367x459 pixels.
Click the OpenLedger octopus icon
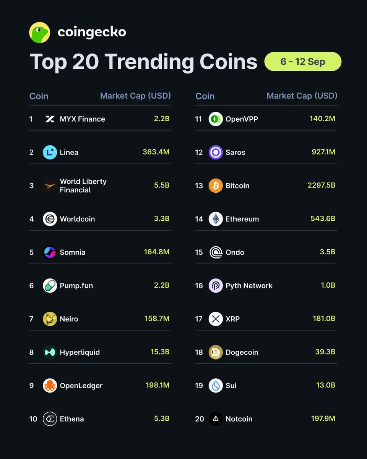click(50, 385)
